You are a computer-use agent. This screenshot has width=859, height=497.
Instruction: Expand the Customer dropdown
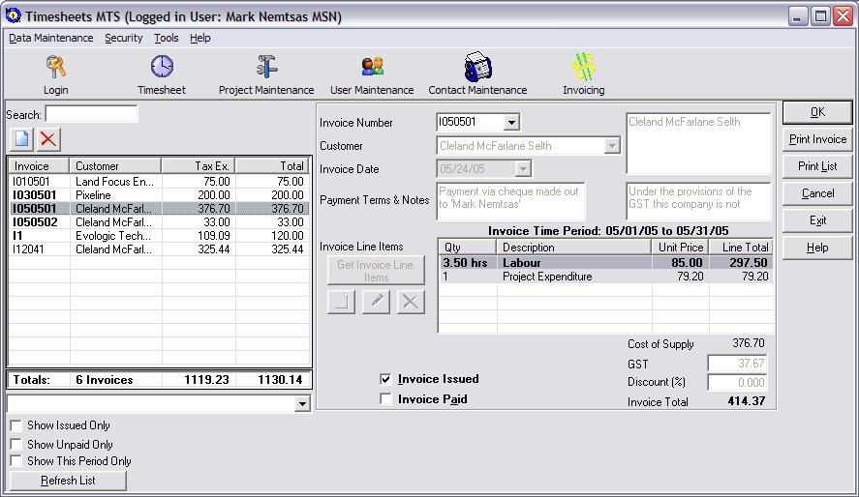(612, 145)
